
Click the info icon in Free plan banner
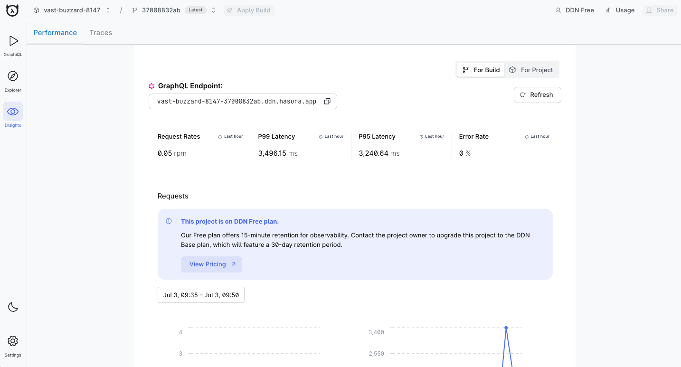click(x=169, y=221)
